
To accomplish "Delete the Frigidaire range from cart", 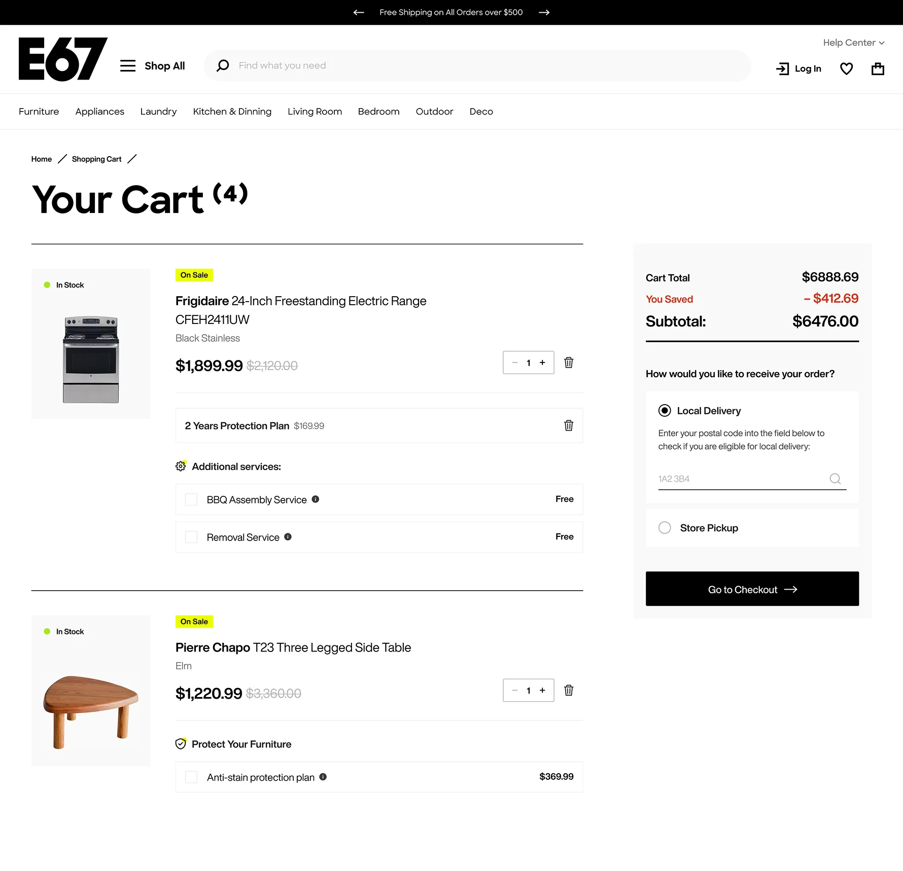I will tap(569, 362).
